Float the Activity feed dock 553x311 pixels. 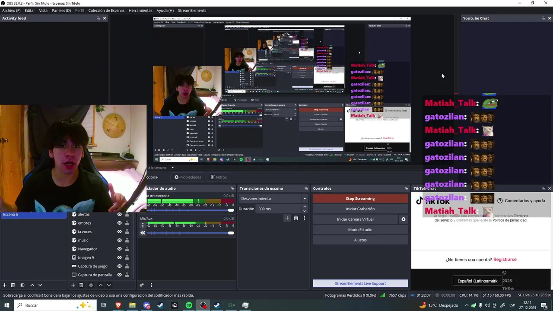pyautogui.click(x=98, y=18)
